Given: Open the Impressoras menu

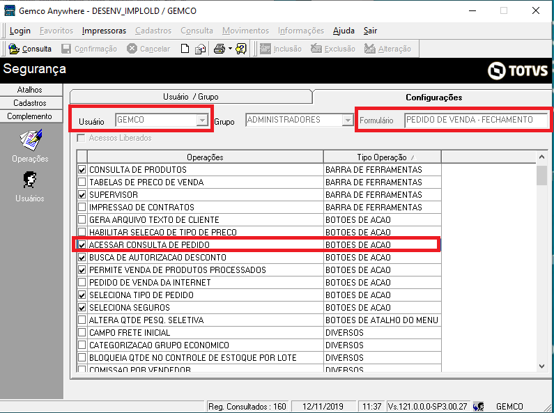Looking at the screenshot, I should click(x=104, y=31).
